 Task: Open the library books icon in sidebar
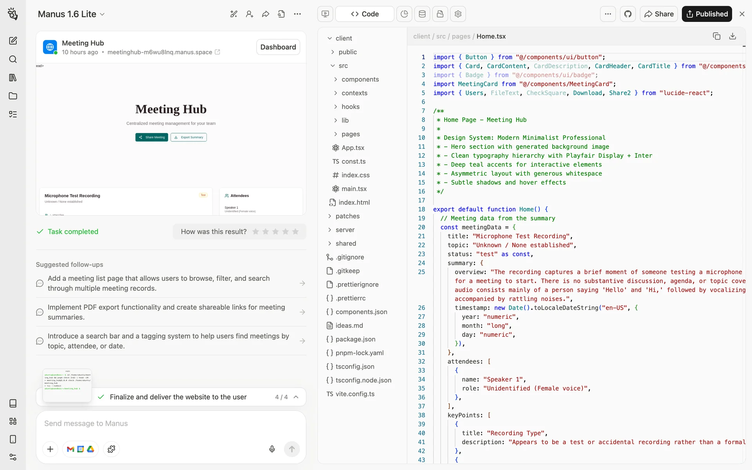coord(13,78)
